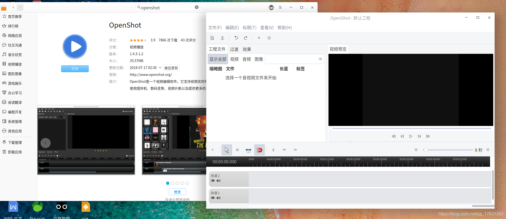Select the 工程文件 tab

[217, 49]
